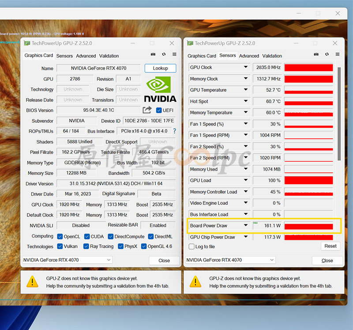353x330 pixels.
Task: Click the Bus Interface question mark
Action: click(174, 131)
